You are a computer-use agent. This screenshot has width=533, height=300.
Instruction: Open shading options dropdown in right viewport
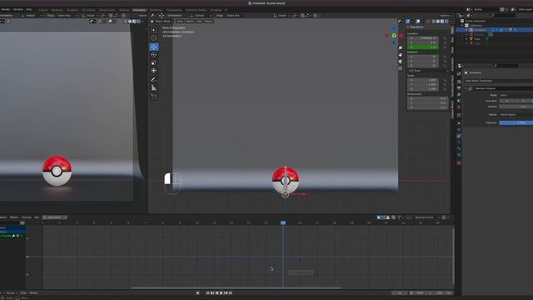click(x=451, y=22)
